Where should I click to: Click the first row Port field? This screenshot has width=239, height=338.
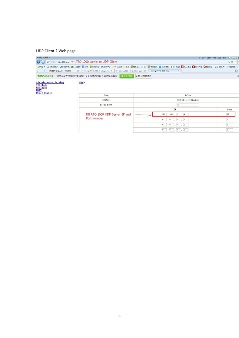pyautogui.click(x=229, y=114)
